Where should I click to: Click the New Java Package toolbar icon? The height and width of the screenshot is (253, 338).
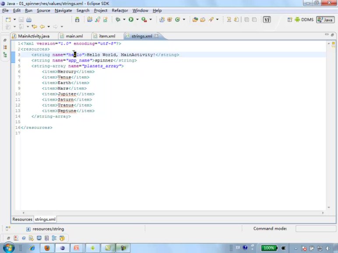pyautogui.click(x=169, y=20)
